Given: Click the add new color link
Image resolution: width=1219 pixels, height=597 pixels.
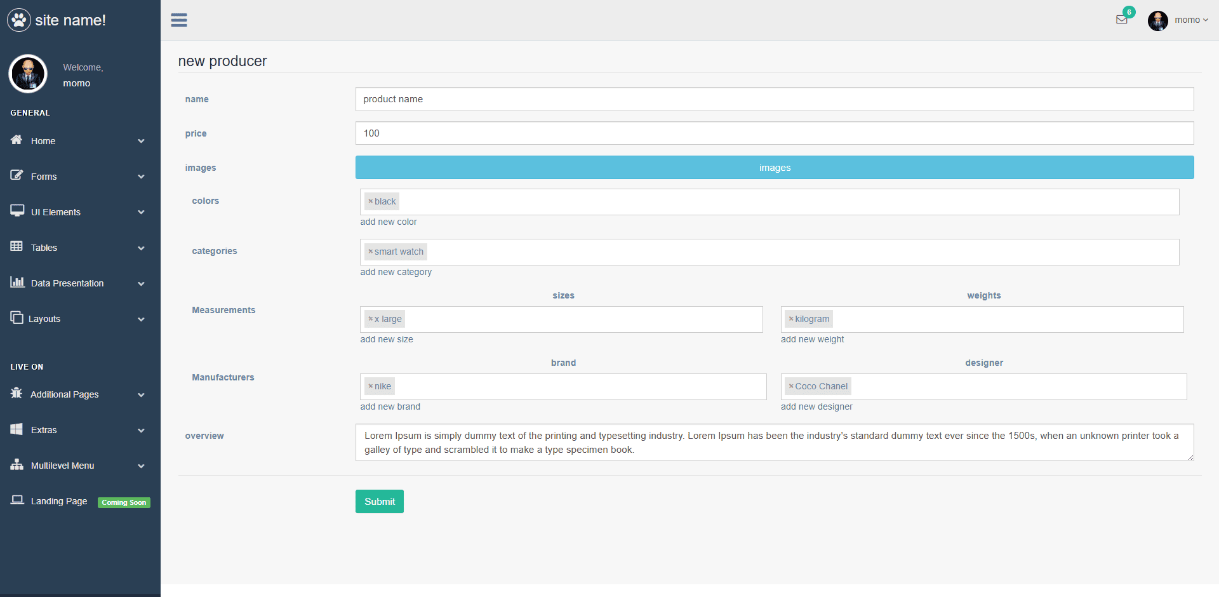Looking at the screenshot, I should pyautogui.click(x=389, y=222).
